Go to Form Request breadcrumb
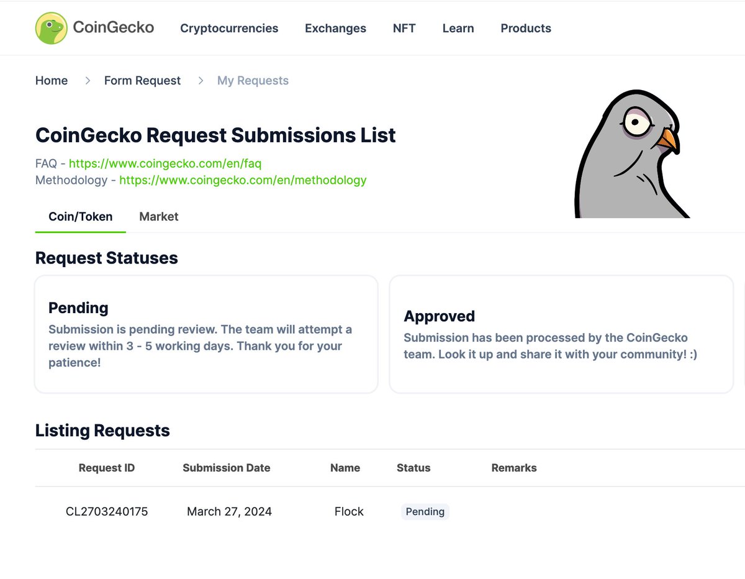Viewport: 745px width, 579px height. [x=142, y=80]
